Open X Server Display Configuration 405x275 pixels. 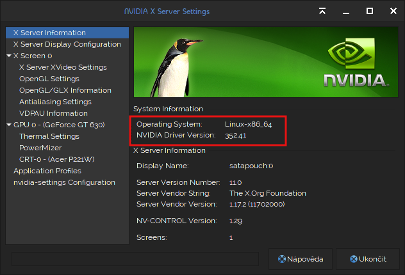67,44
